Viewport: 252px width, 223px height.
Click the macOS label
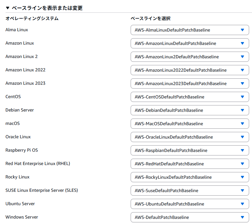tap(12, 123)
